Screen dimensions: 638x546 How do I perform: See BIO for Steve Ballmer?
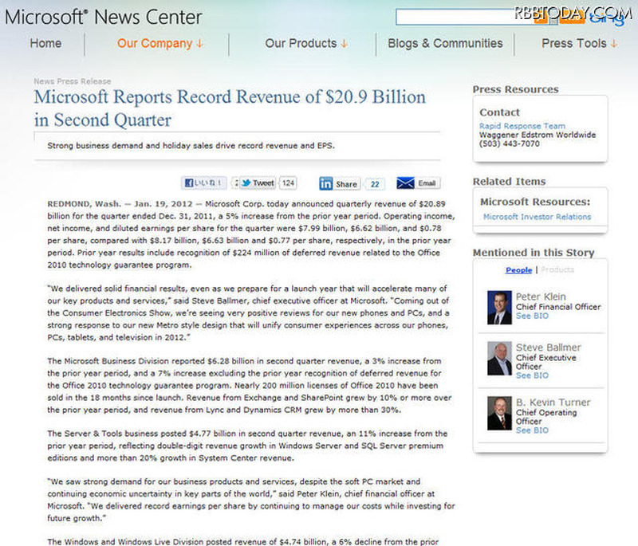[x=532, y=375]
